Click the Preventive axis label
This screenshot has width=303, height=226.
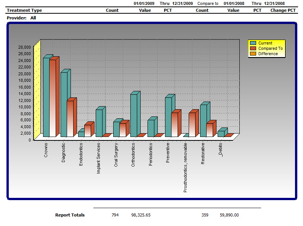pyautogui.click(x=168, y=153)
